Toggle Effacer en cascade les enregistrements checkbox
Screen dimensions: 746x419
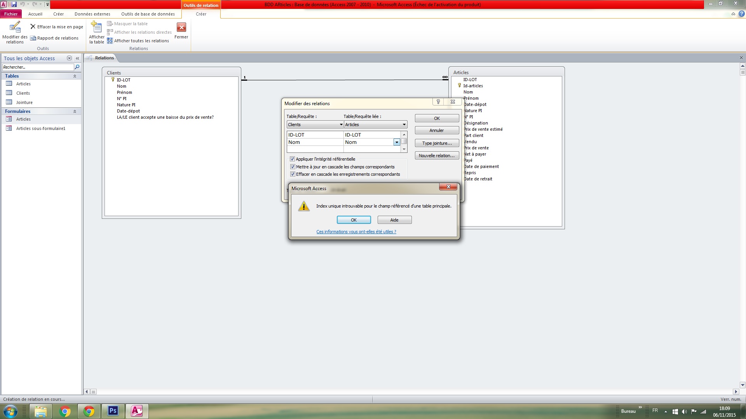click(293, 174)
